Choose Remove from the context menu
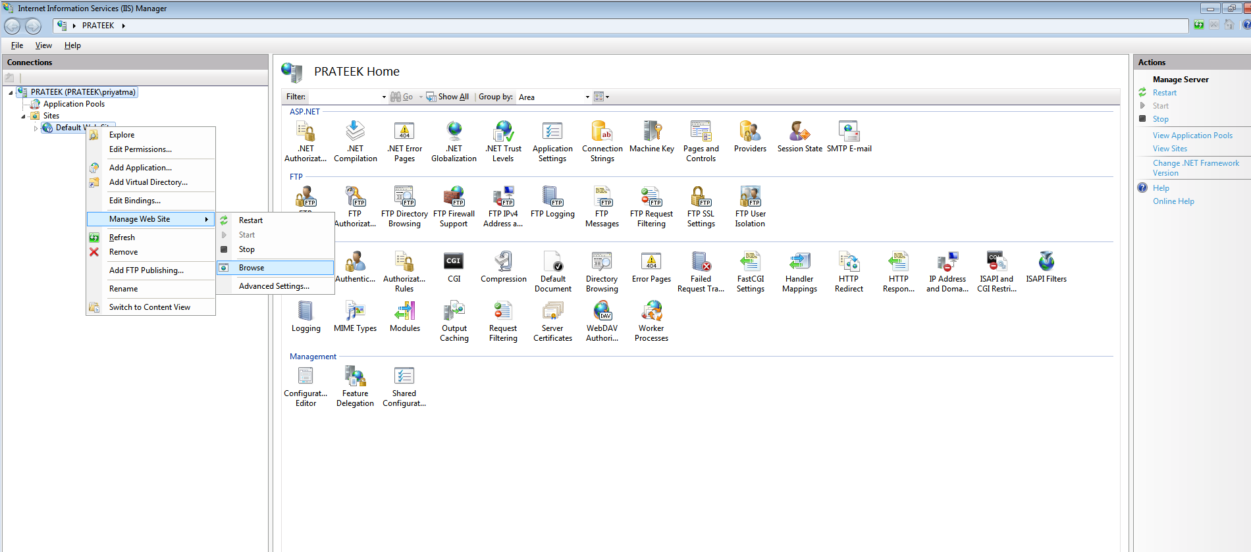 (151, 252)
